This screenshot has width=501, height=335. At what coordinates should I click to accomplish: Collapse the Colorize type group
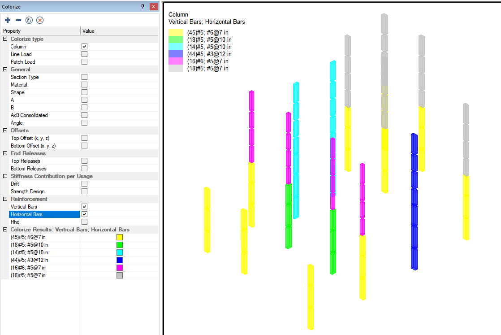click(5, 39)
